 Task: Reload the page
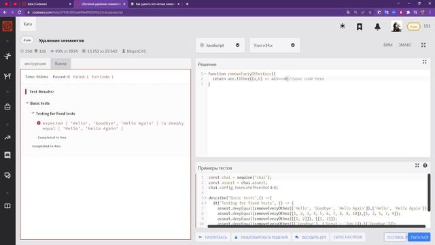(20, 12)
